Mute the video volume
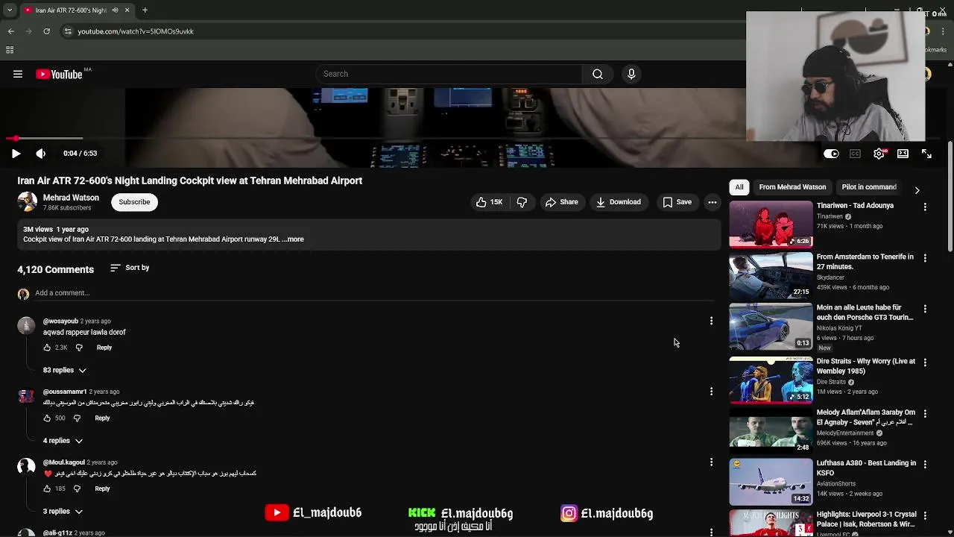The height and width of the screenshot is (537, 954). click(x=41, y=154)
